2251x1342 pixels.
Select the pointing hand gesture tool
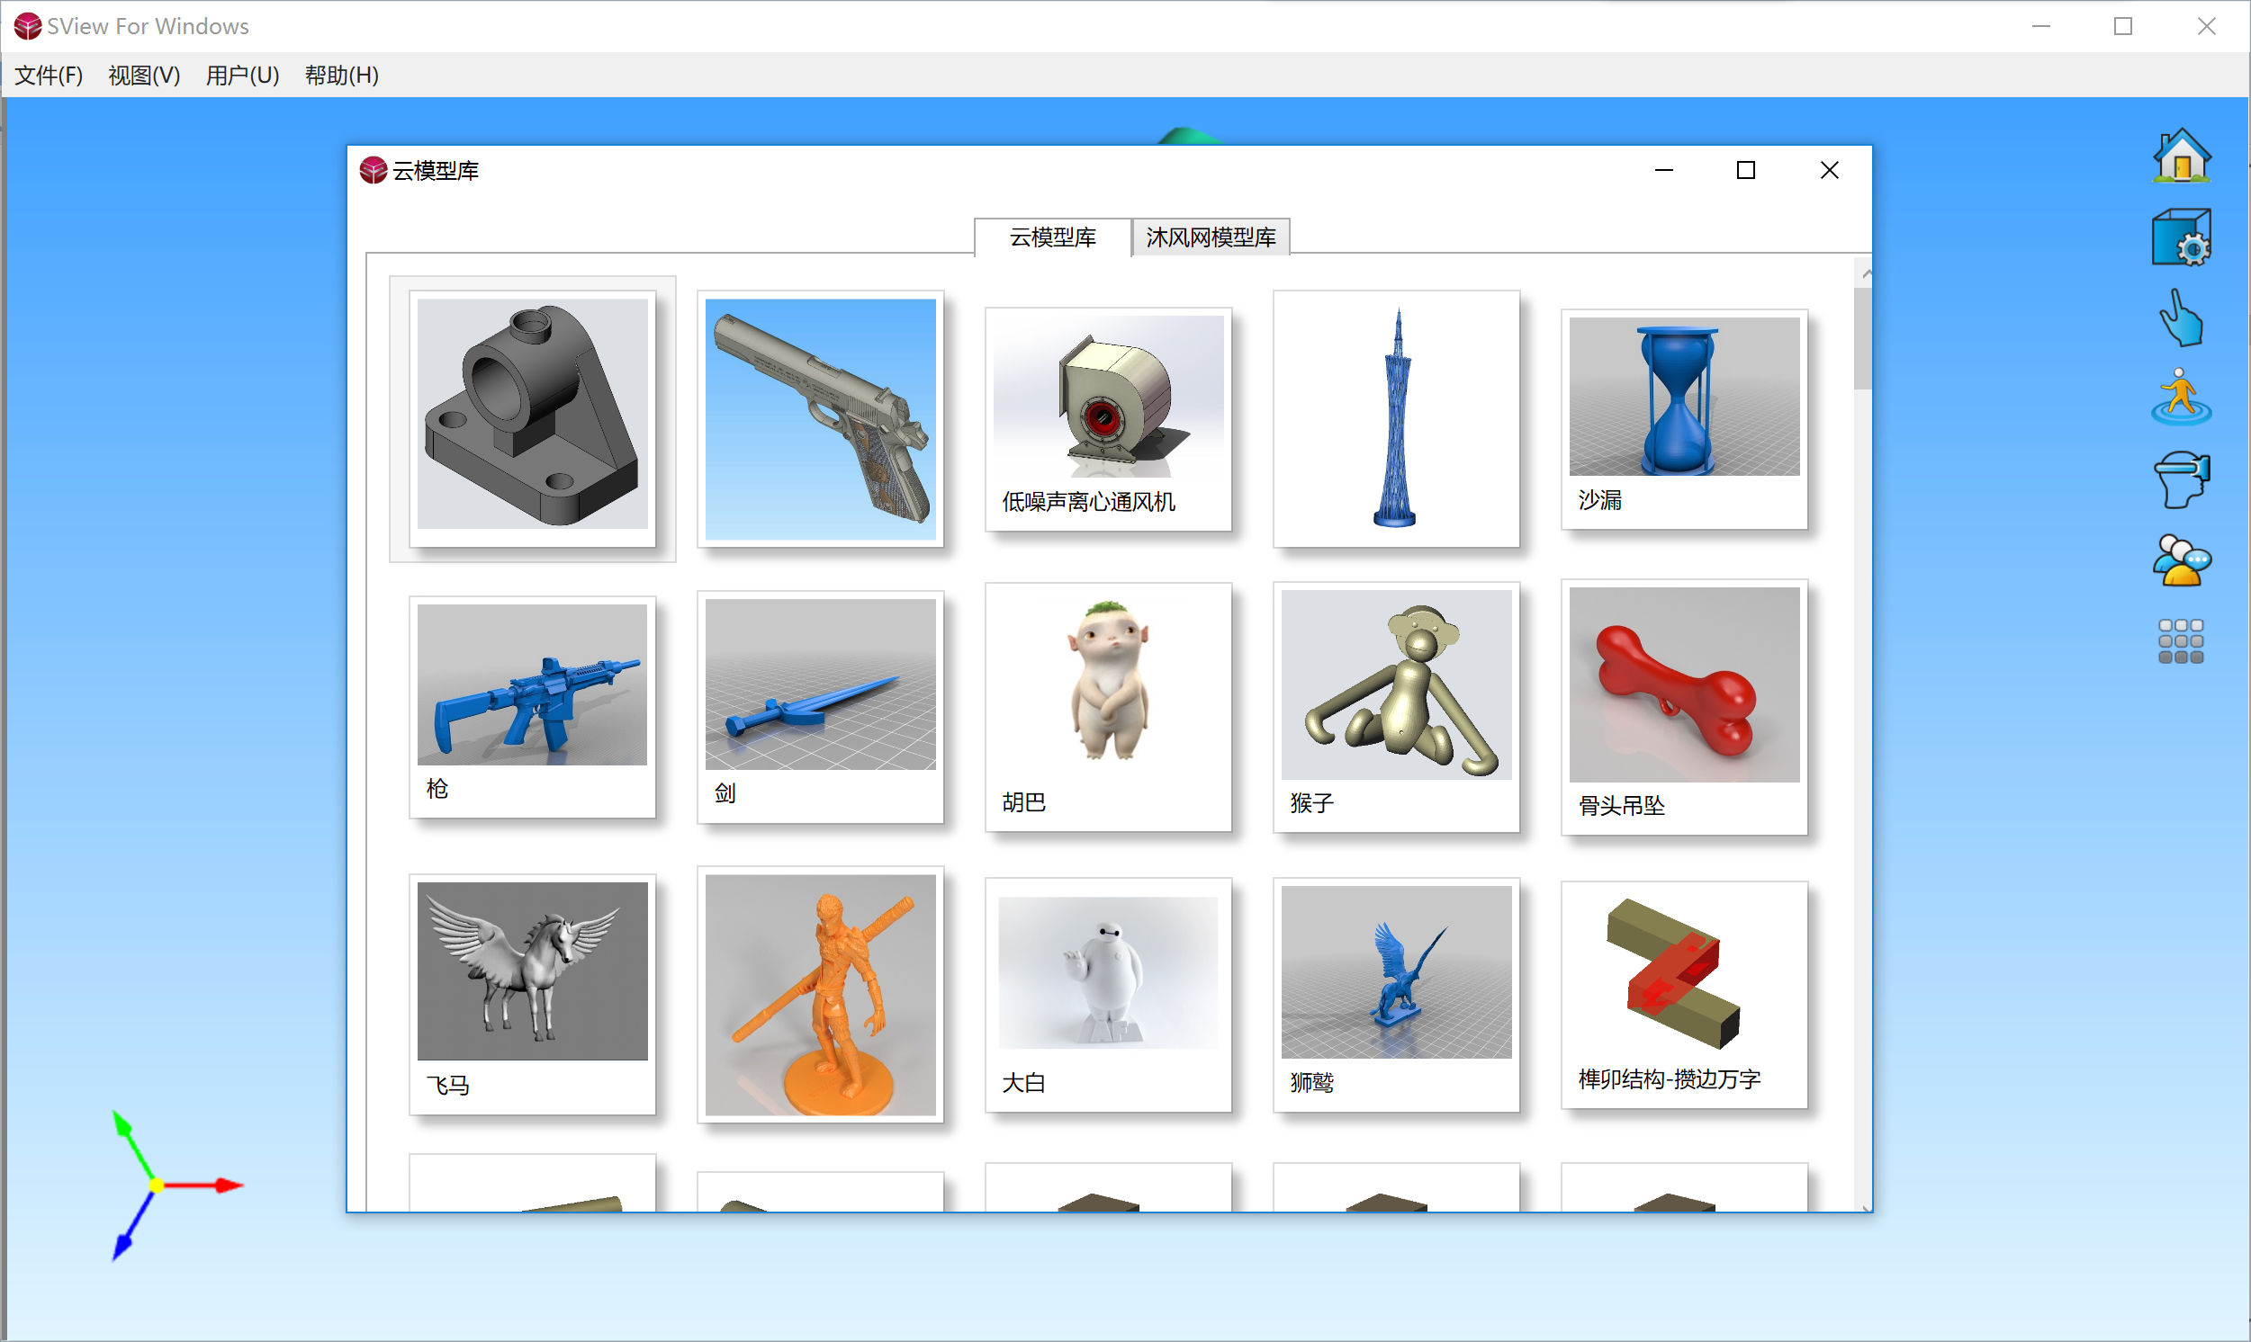click(x=2182, y=318)
